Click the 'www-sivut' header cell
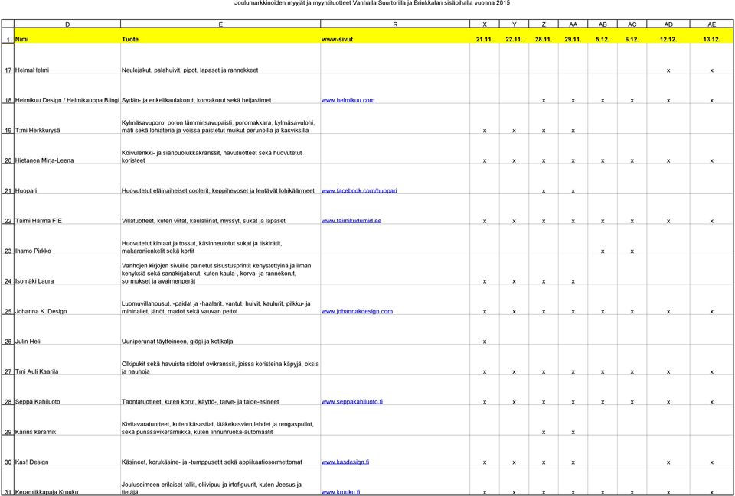 click(x=395, y=36)
